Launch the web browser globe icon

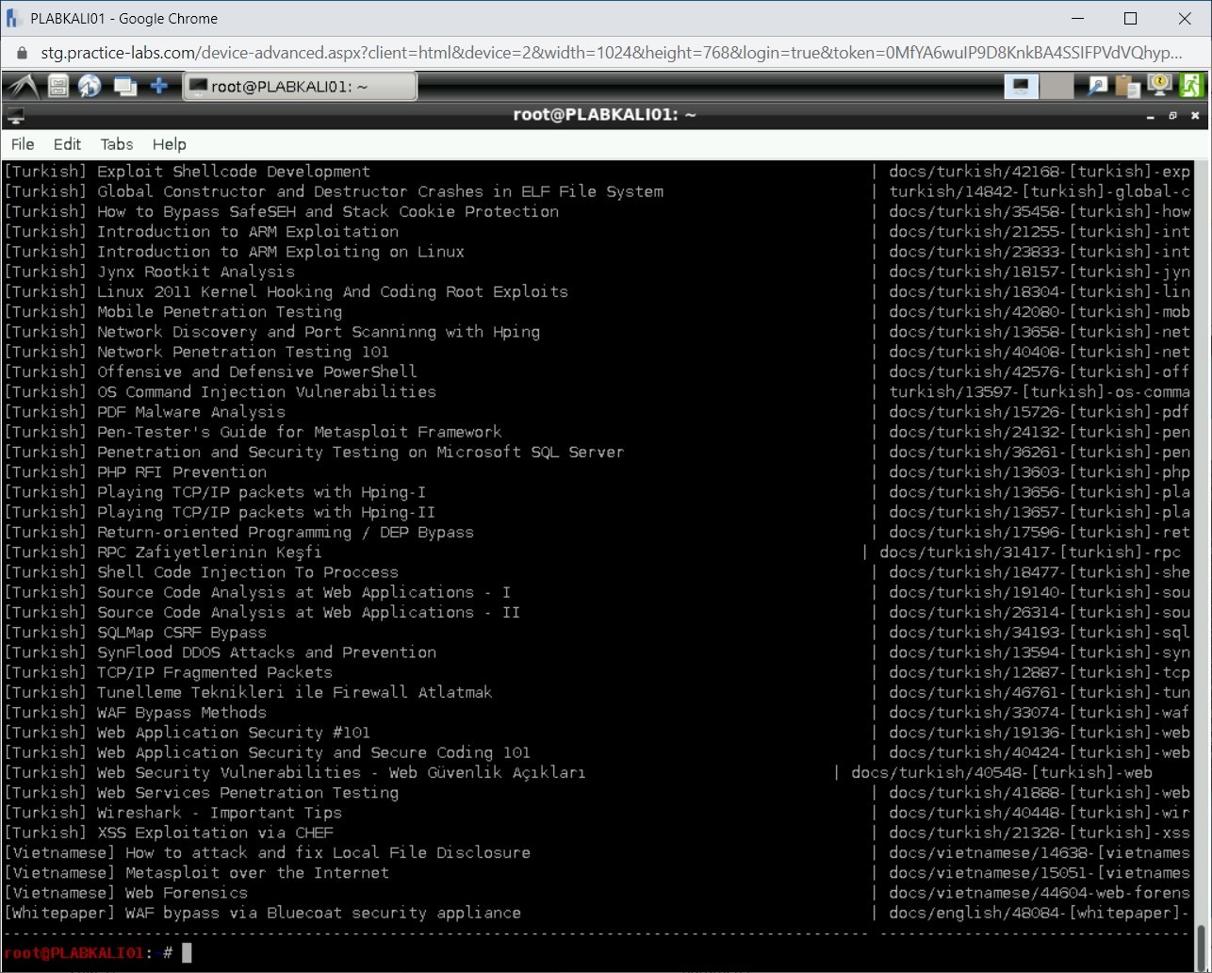point(90,87)
